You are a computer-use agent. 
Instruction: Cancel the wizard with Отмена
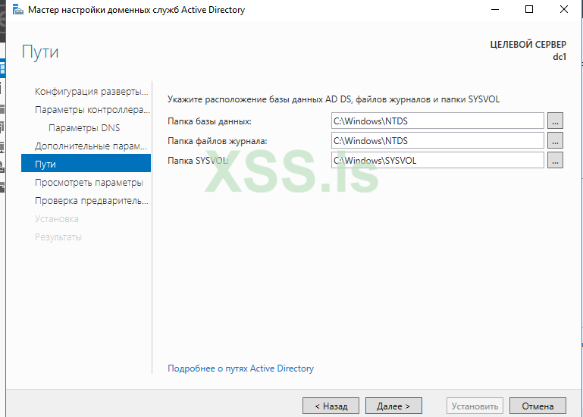(x=538, y=406)
